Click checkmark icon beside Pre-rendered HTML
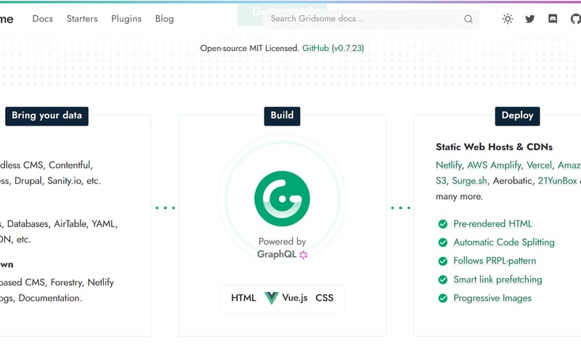This screenshot has width=581, height=363. pos(443,224)
